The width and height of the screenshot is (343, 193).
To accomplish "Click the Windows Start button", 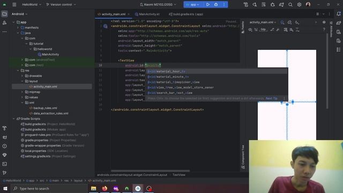I will click(x=5, y=189).
